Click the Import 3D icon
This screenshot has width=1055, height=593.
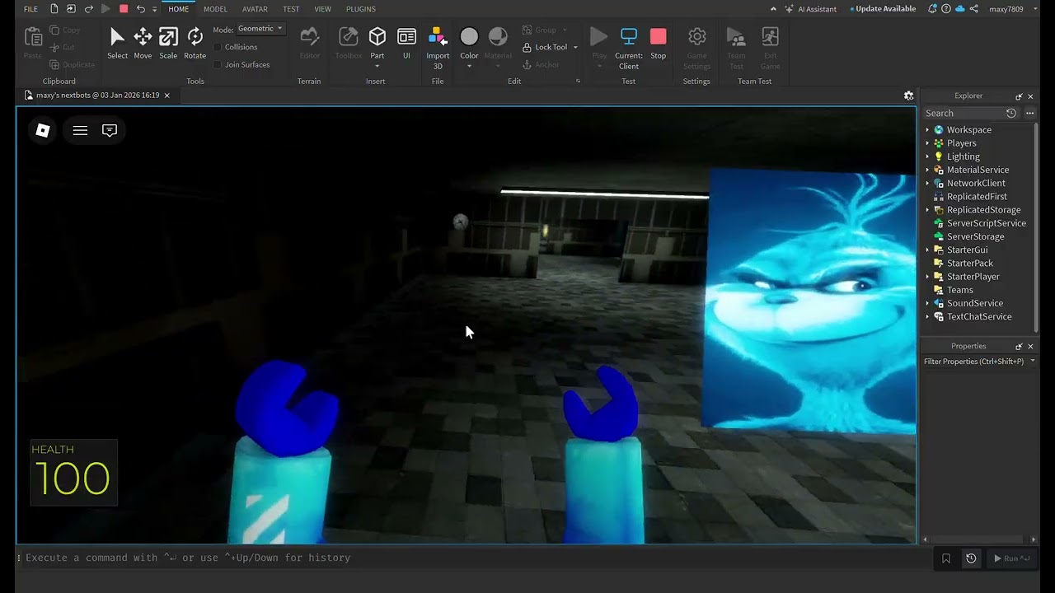pyautogui.click(x=438, y=37)
